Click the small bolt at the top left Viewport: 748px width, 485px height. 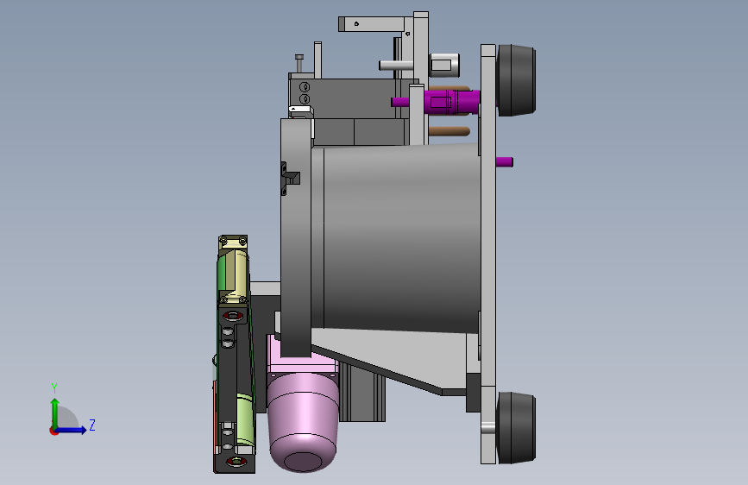tap(299, 63)
